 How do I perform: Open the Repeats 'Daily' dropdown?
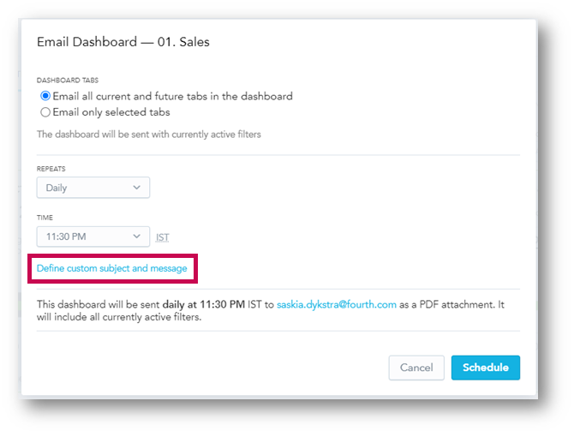coord(93,188)
